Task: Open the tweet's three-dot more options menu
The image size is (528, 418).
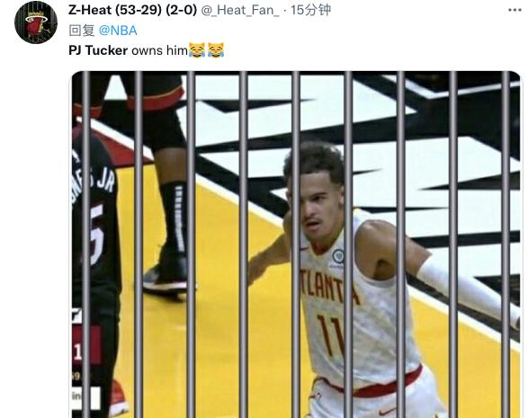Action: [515, 11]
